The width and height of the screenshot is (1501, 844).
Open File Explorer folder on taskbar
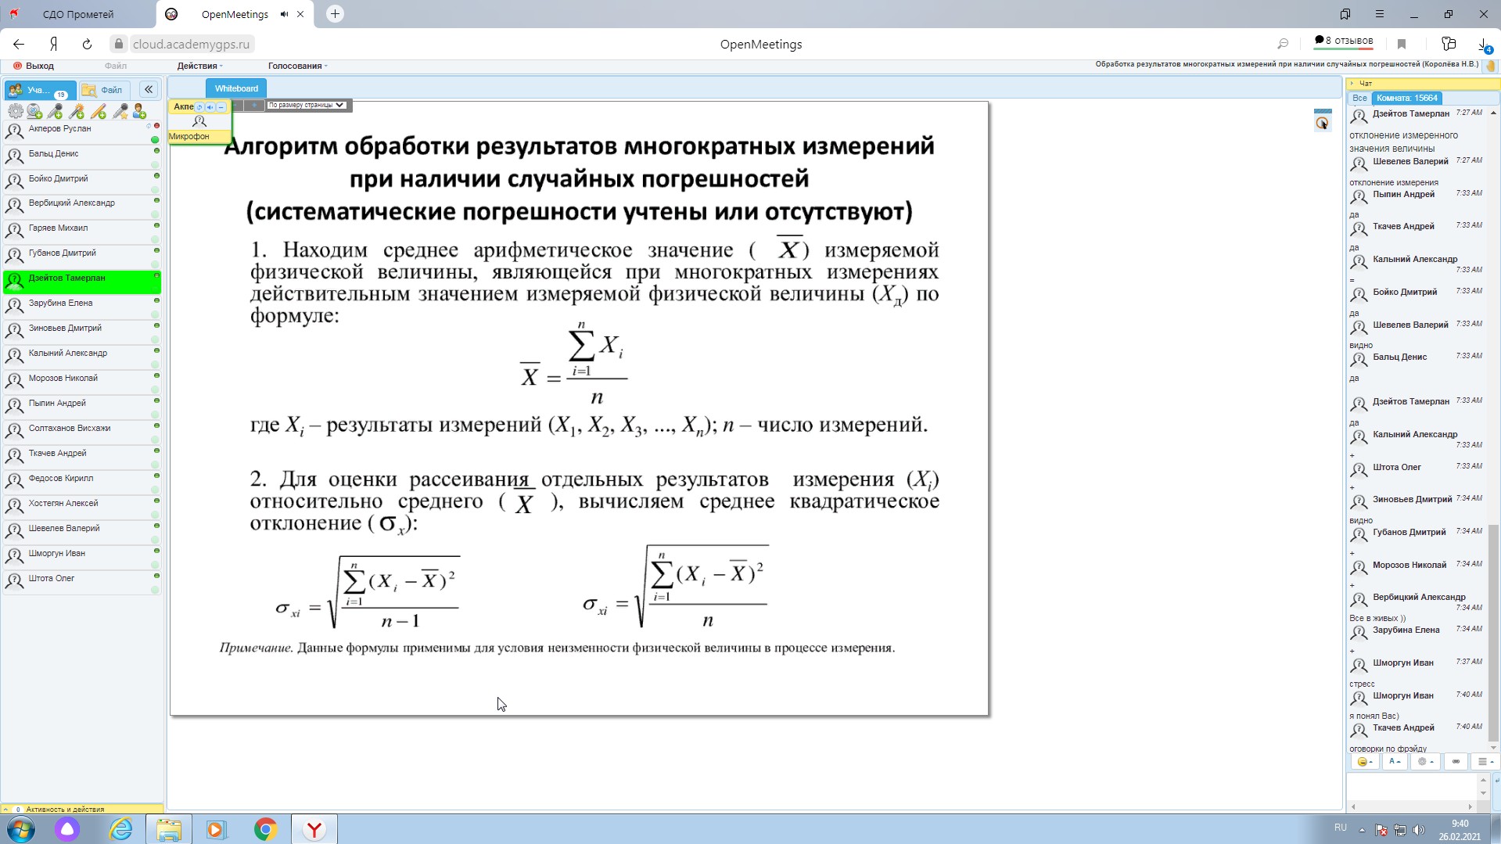[169, 829]
